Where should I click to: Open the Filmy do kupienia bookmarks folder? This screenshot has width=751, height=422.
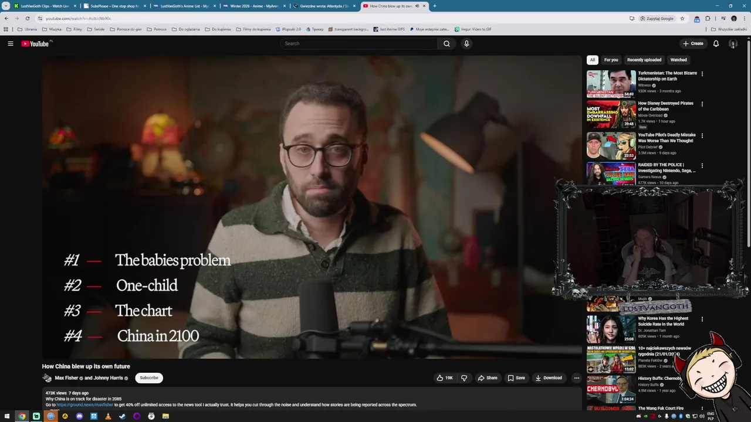pos(253,29)
